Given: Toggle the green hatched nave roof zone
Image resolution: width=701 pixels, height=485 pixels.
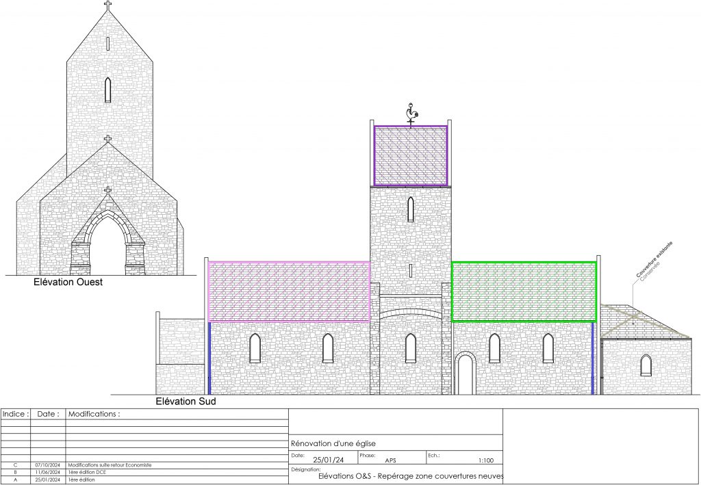Looking at the screenshot, I should (524, 291).
